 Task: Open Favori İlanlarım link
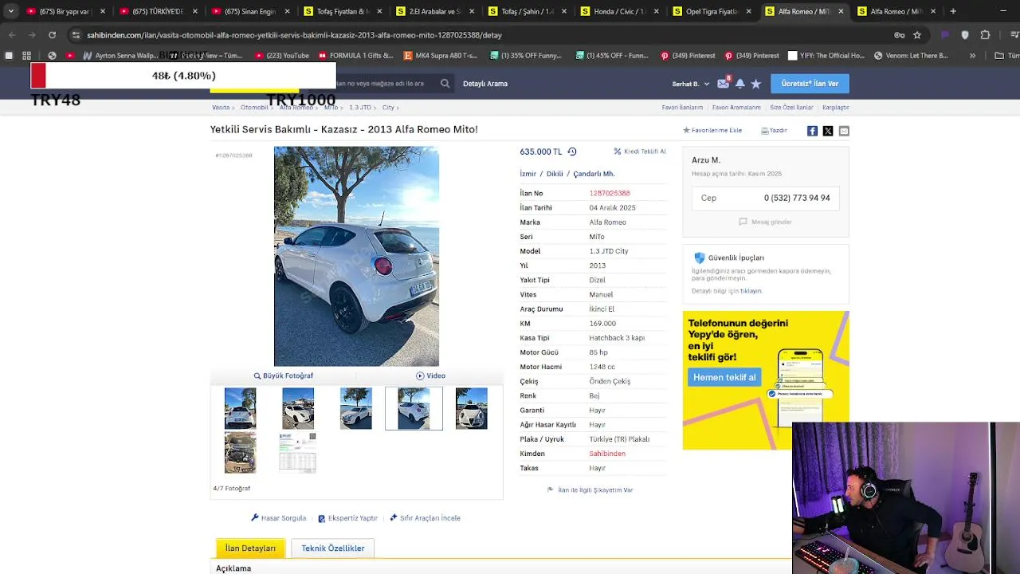pyautogui.click(x=682, y=107)
